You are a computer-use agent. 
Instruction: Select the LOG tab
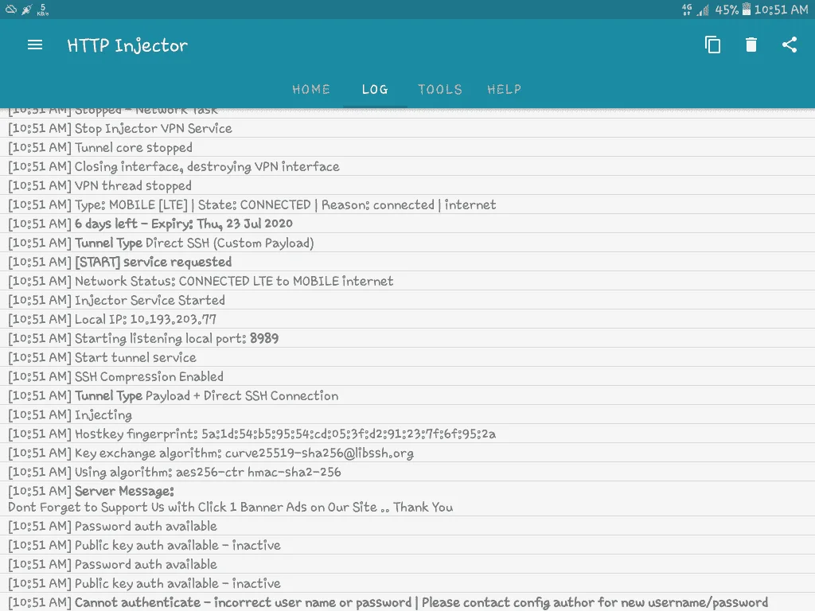pyautogui.click(x=375, y=89)
